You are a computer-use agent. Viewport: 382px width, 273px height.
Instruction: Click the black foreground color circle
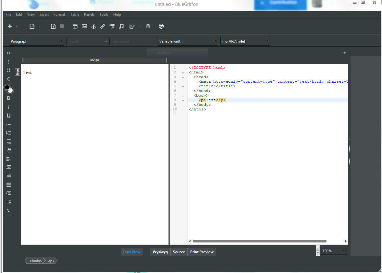7,87
